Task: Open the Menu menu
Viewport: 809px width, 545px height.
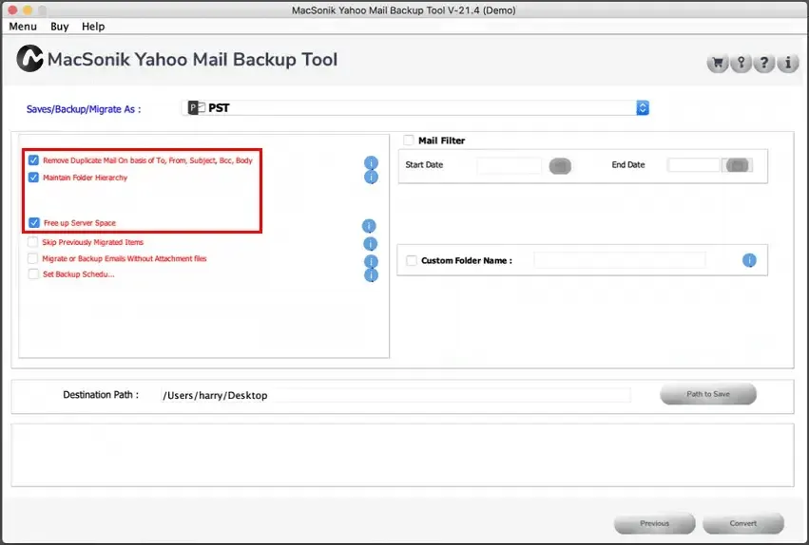Action: click(23, 27)
